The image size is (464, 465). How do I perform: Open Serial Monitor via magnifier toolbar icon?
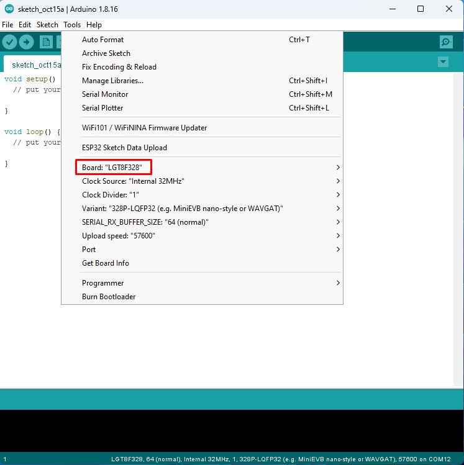pyautogui.click(x=446, y=42)
